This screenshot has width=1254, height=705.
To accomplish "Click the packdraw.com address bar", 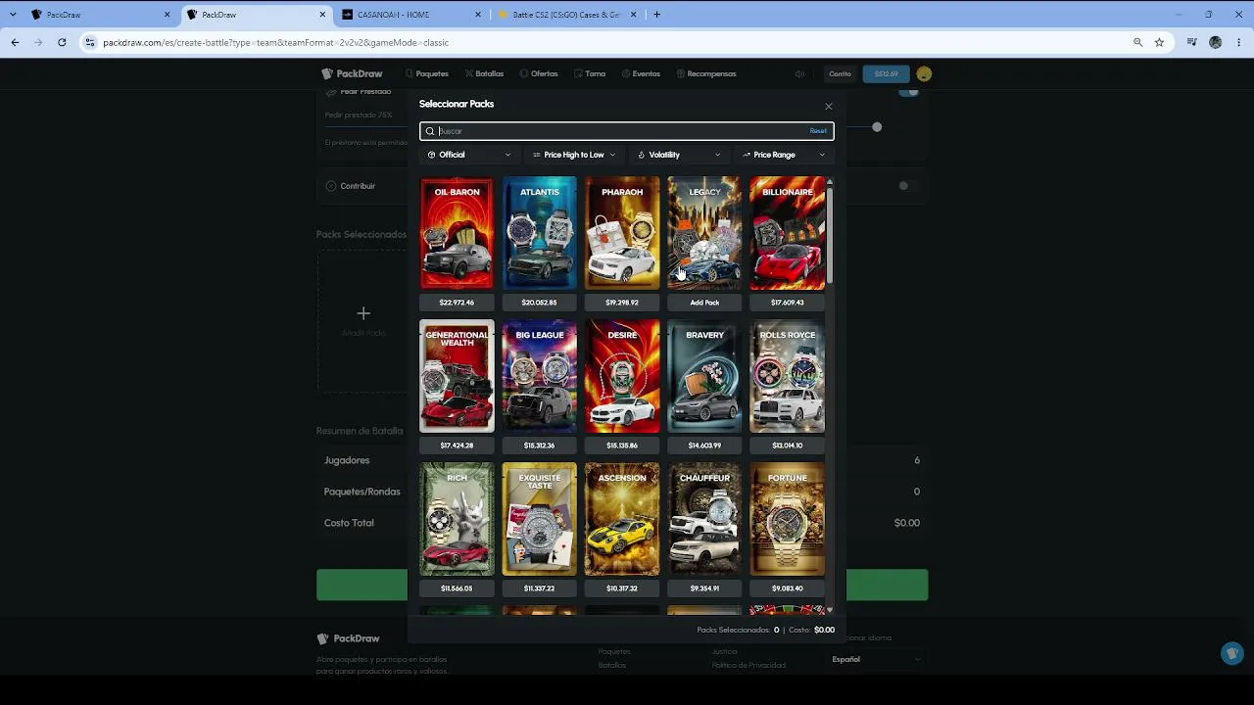I will pos(607,42).
